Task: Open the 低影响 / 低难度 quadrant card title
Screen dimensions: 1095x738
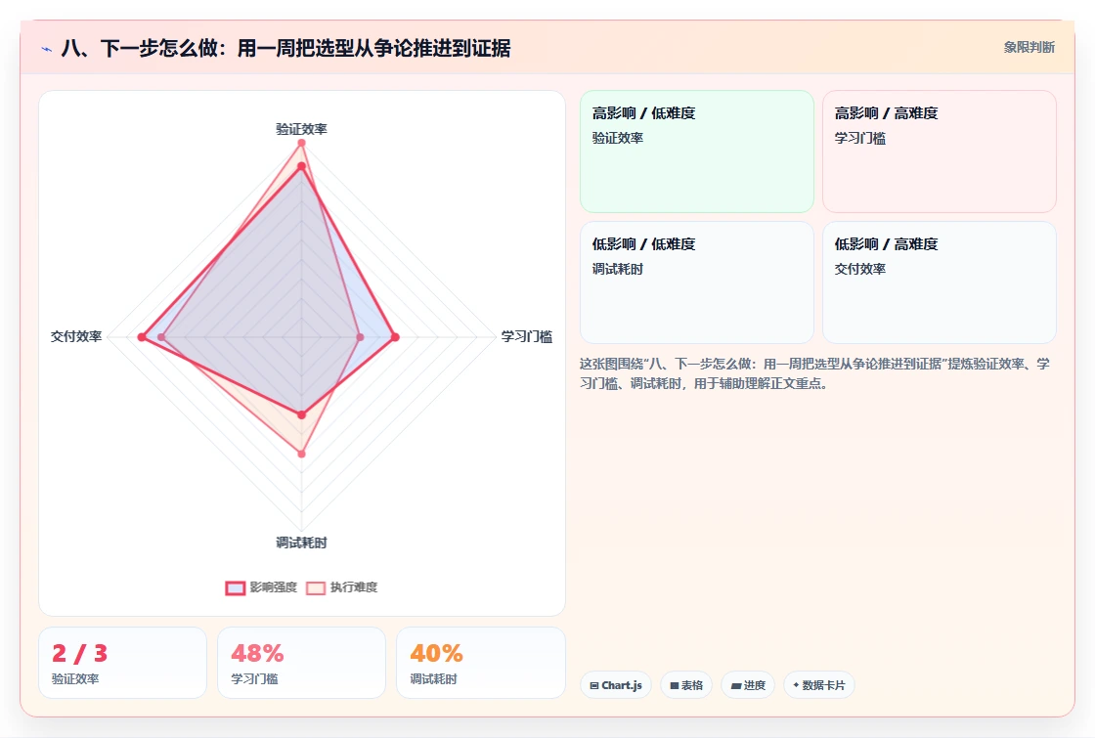Action: pos(644,244)
